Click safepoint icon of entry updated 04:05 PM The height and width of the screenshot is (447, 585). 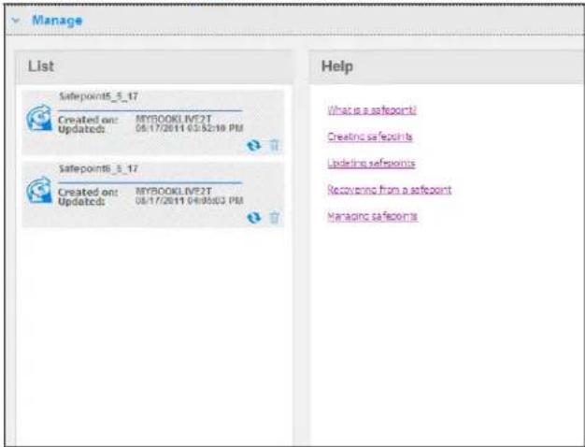tap(39, 190)
